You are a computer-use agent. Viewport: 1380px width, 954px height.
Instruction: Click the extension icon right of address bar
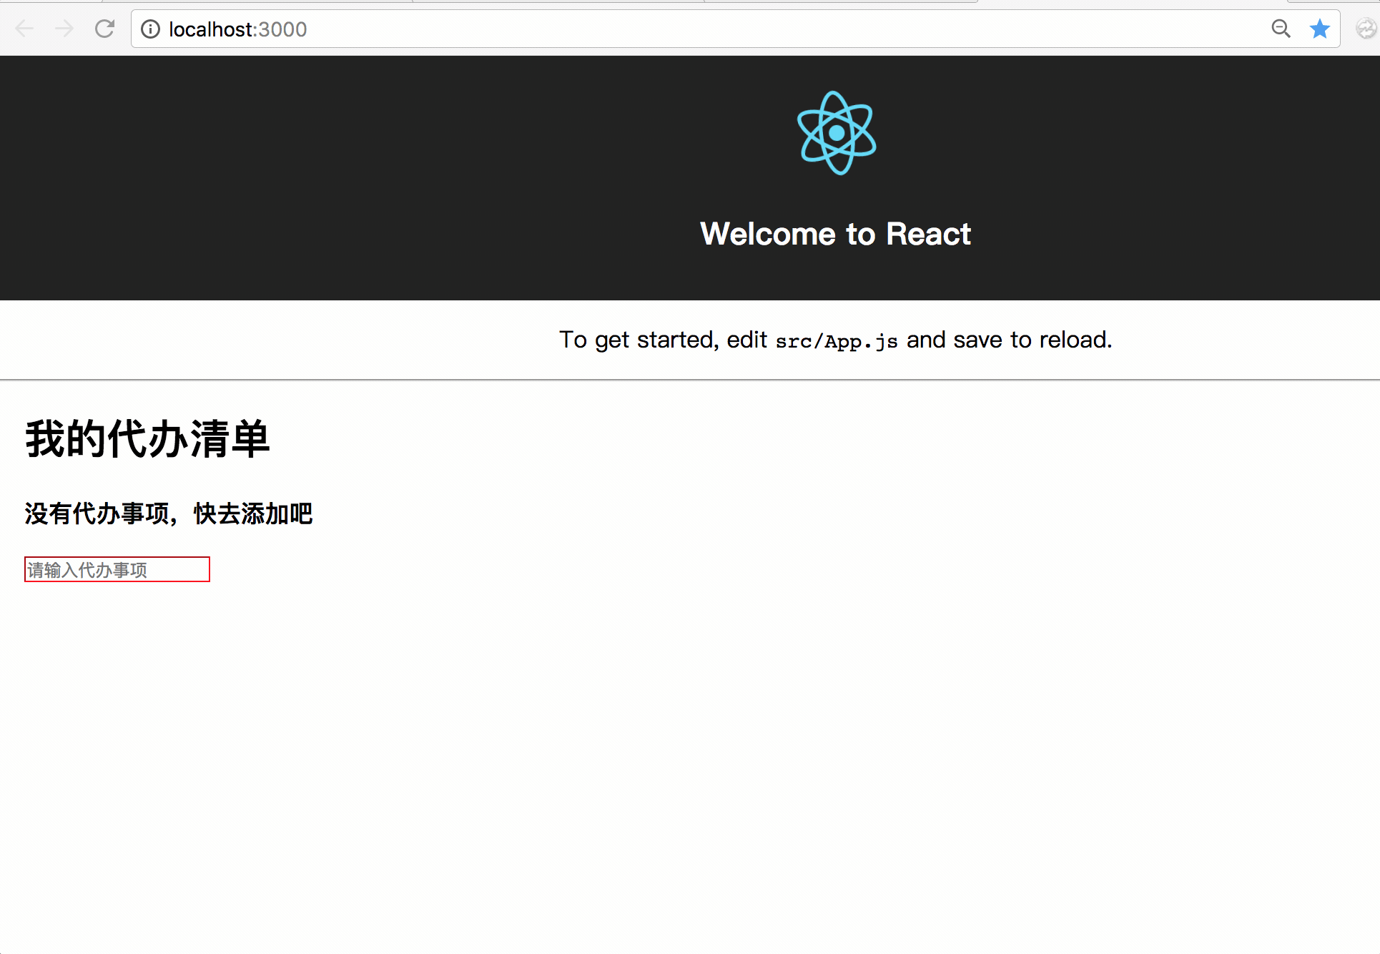[1366, 29]
